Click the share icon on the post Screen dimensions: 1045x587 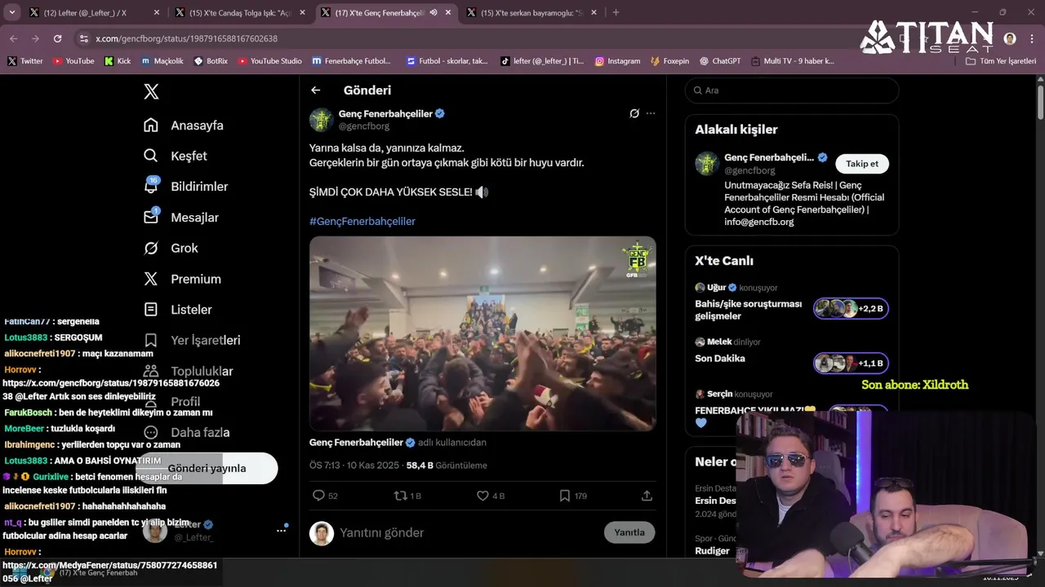click(x=647, y=496)
